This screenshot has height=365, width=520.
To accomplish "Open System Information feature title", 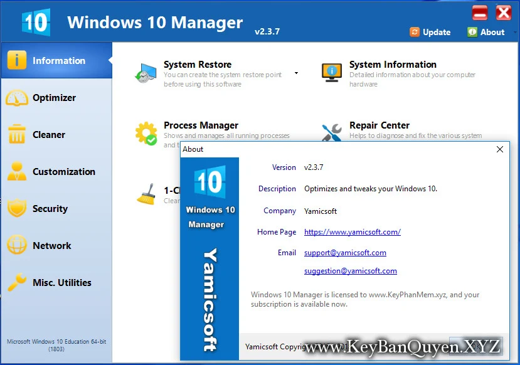I will tap(393, 65).
